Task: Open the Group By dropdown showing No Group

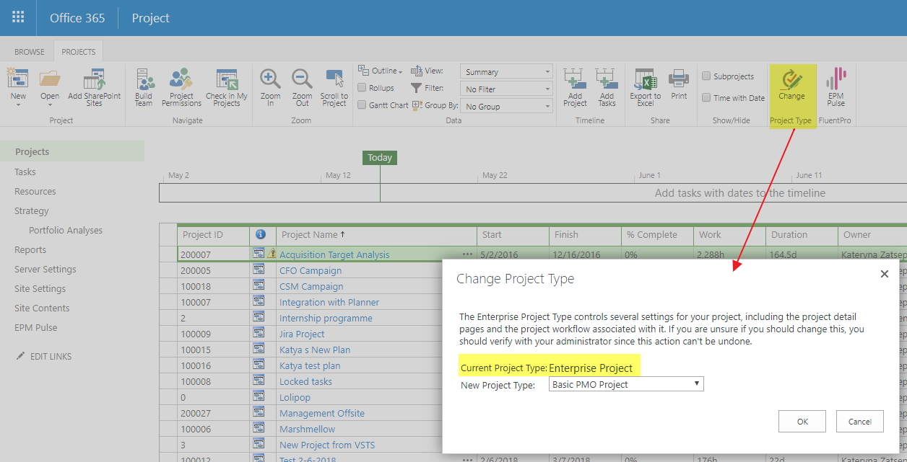Action: click(506, 107)
